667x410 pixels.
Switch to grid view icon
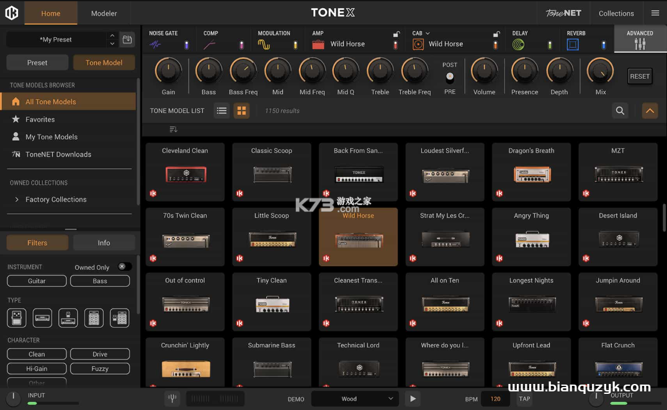(x=241, y=110)
